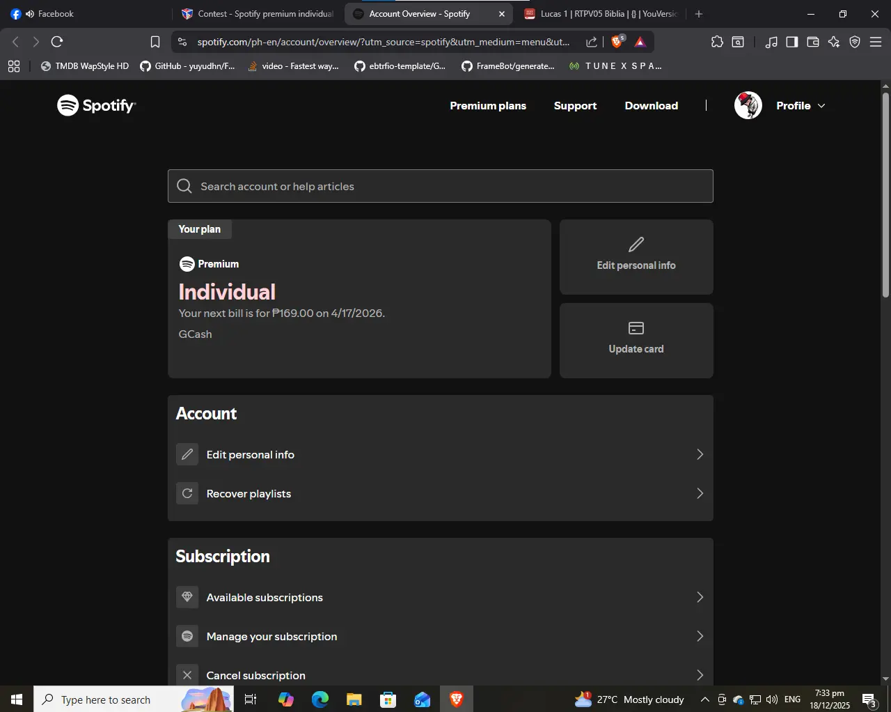Open the TUNE X SPA bookmark

click(615, 66)
